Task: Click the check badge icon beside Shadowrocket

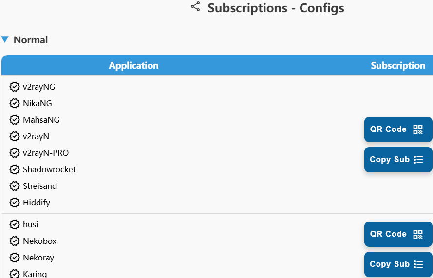Action: pos(15,170)
